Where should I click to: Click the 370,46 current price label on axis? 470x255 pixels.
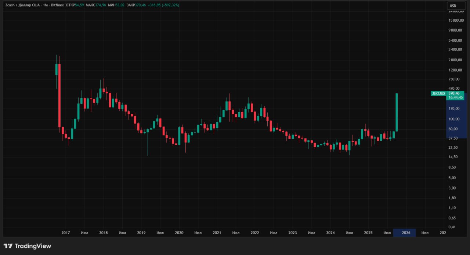(x=455, y=93)
